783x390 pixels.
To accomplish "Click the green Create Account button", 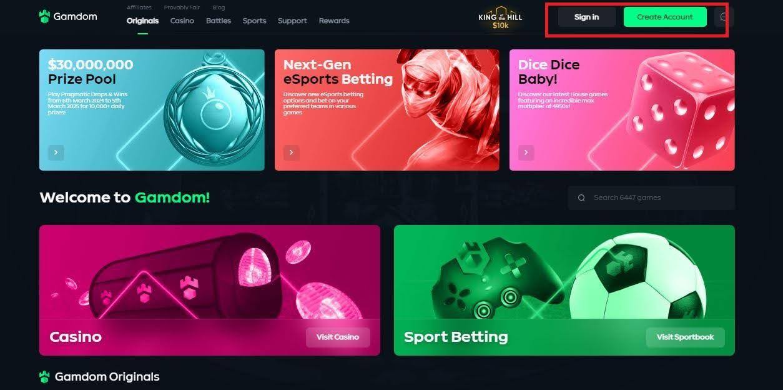I will 665,17.
